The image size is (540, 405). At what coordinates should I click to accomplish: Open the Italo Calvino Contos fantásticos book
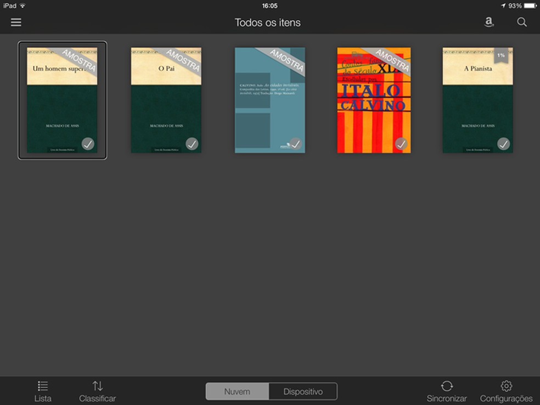coord(374,100)
